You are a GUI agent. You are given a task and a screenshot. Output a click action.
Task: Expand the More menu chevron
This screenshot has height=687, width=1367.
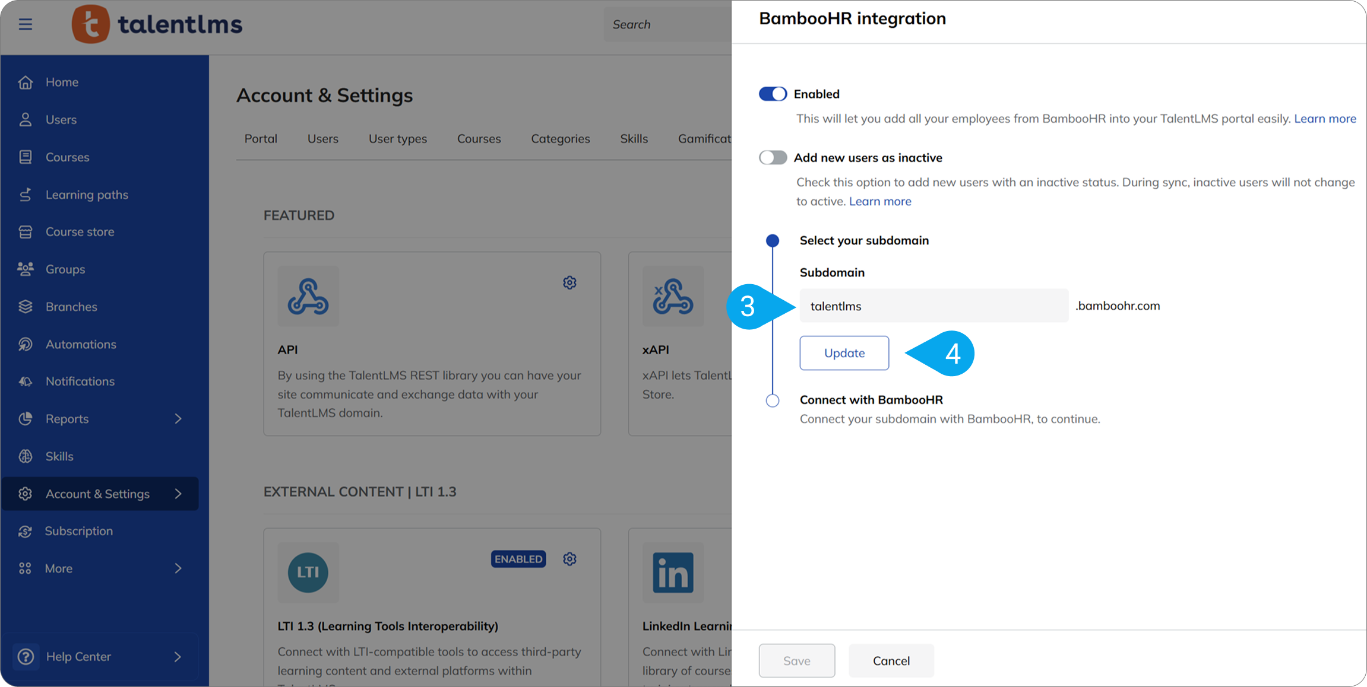178,568
